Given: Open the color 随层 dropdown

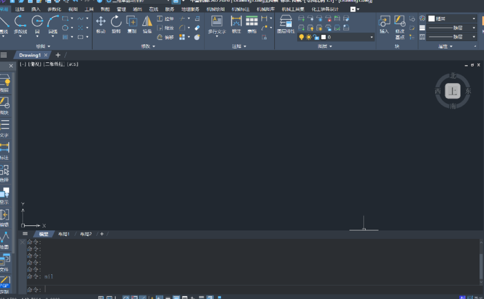Looking at the screenshot, I should coord(474,19).
